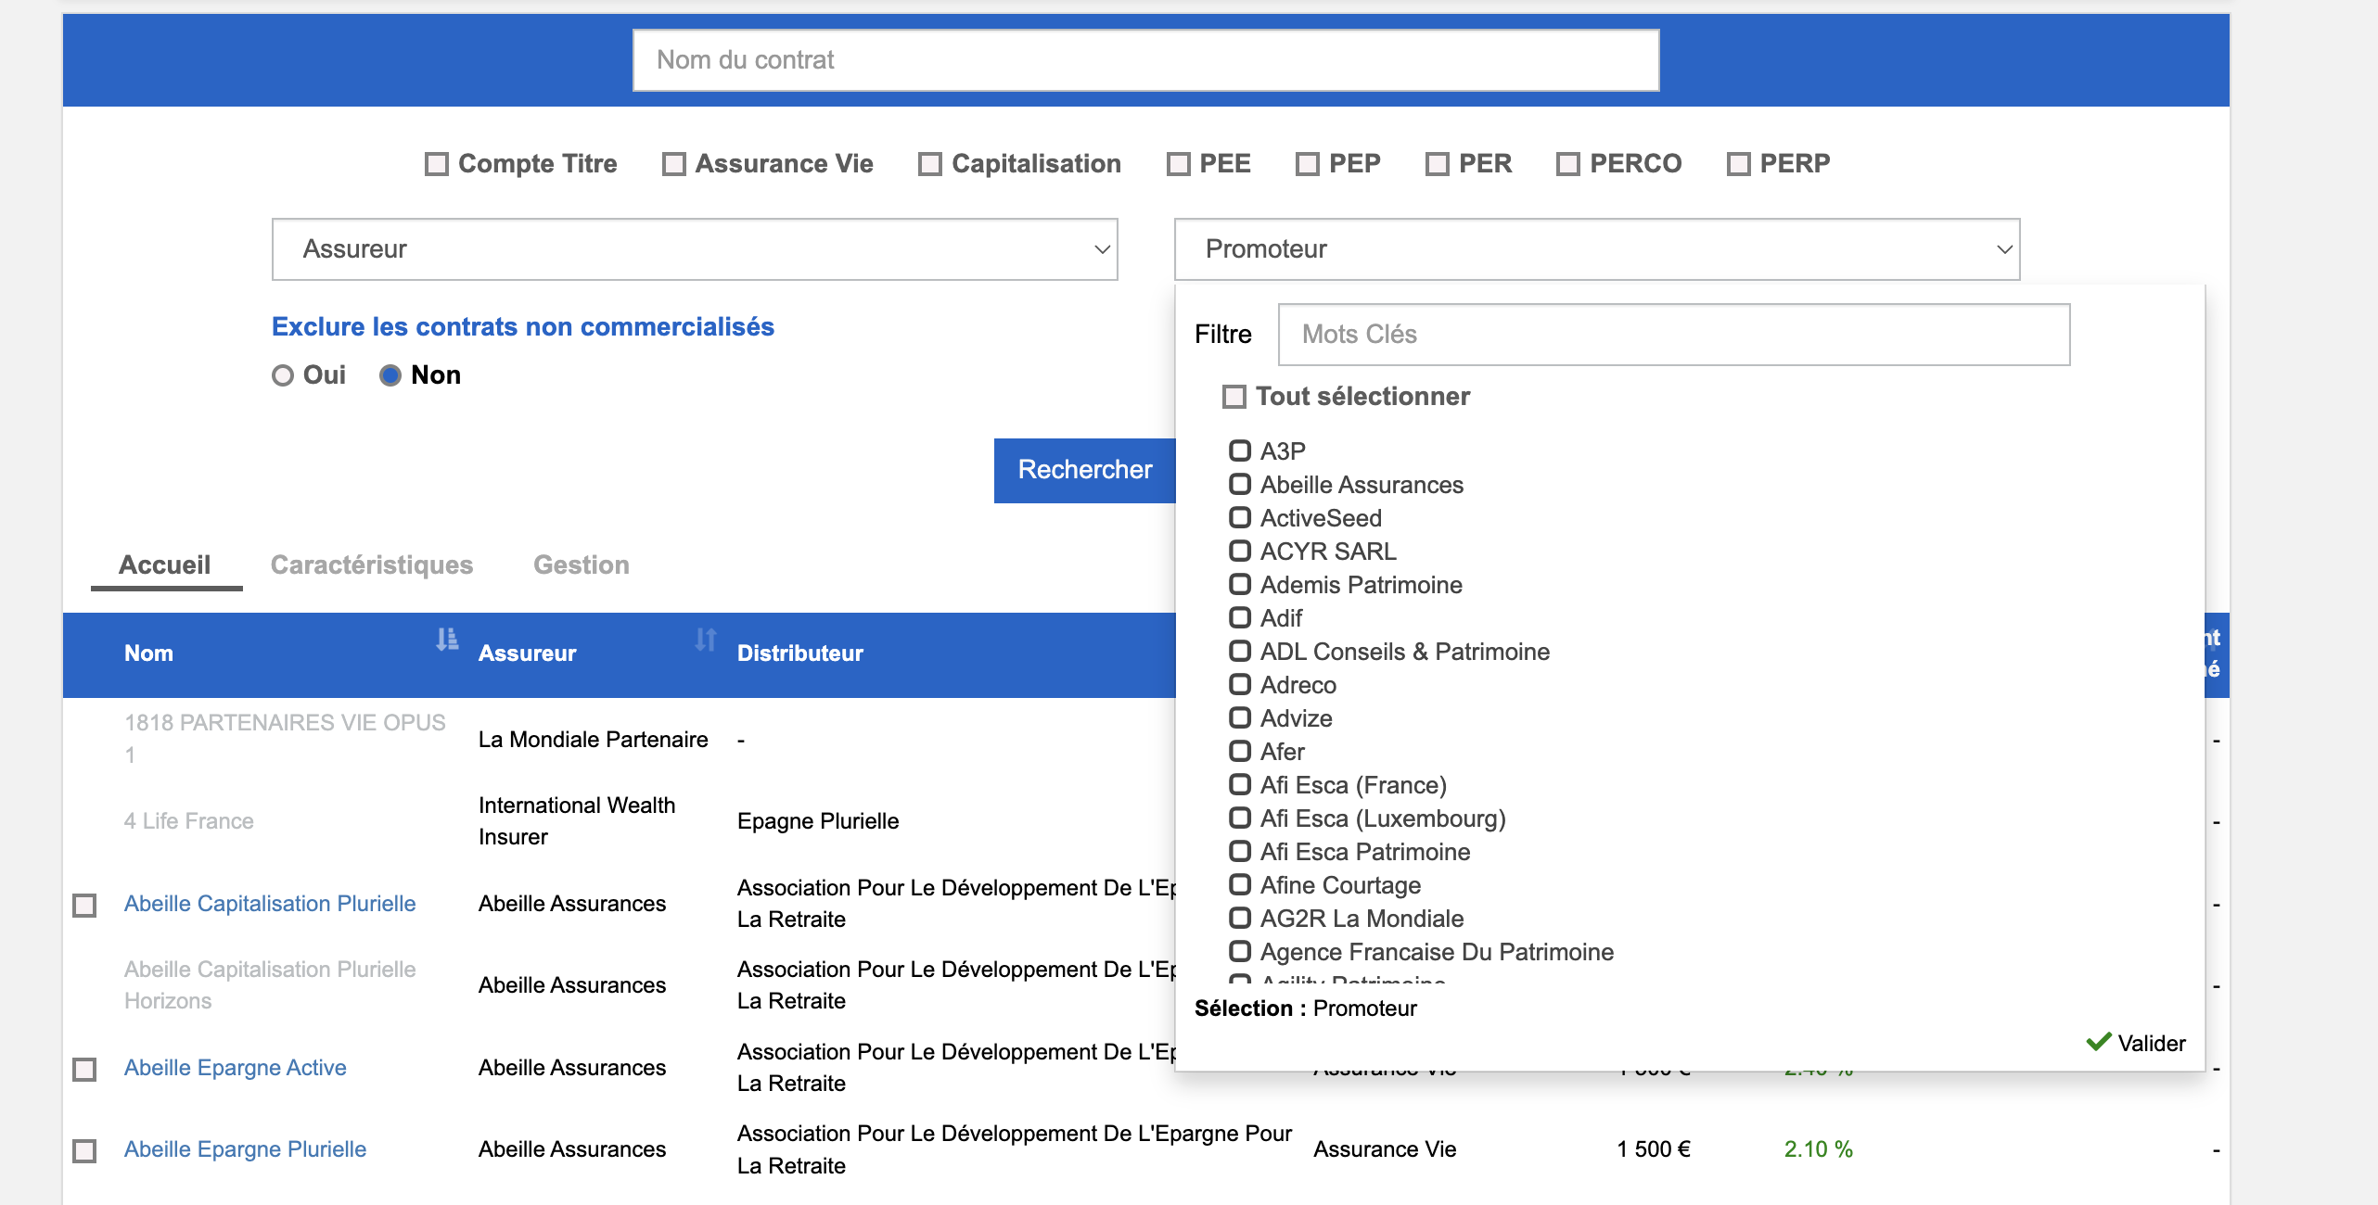Viewport: 2378px width, 1205px height.
Task: Select the Abeille Capitalisation Plurielle row checkbox
Action: pyautogui.click(x=84, y=905)
